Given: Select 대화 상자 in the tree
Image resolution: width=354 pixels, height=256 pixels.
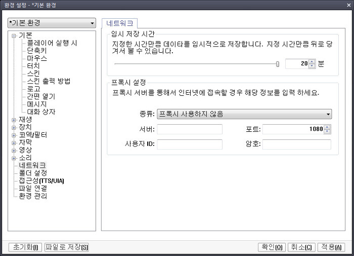Looking at the screenshot, I should tap(41, 112).
